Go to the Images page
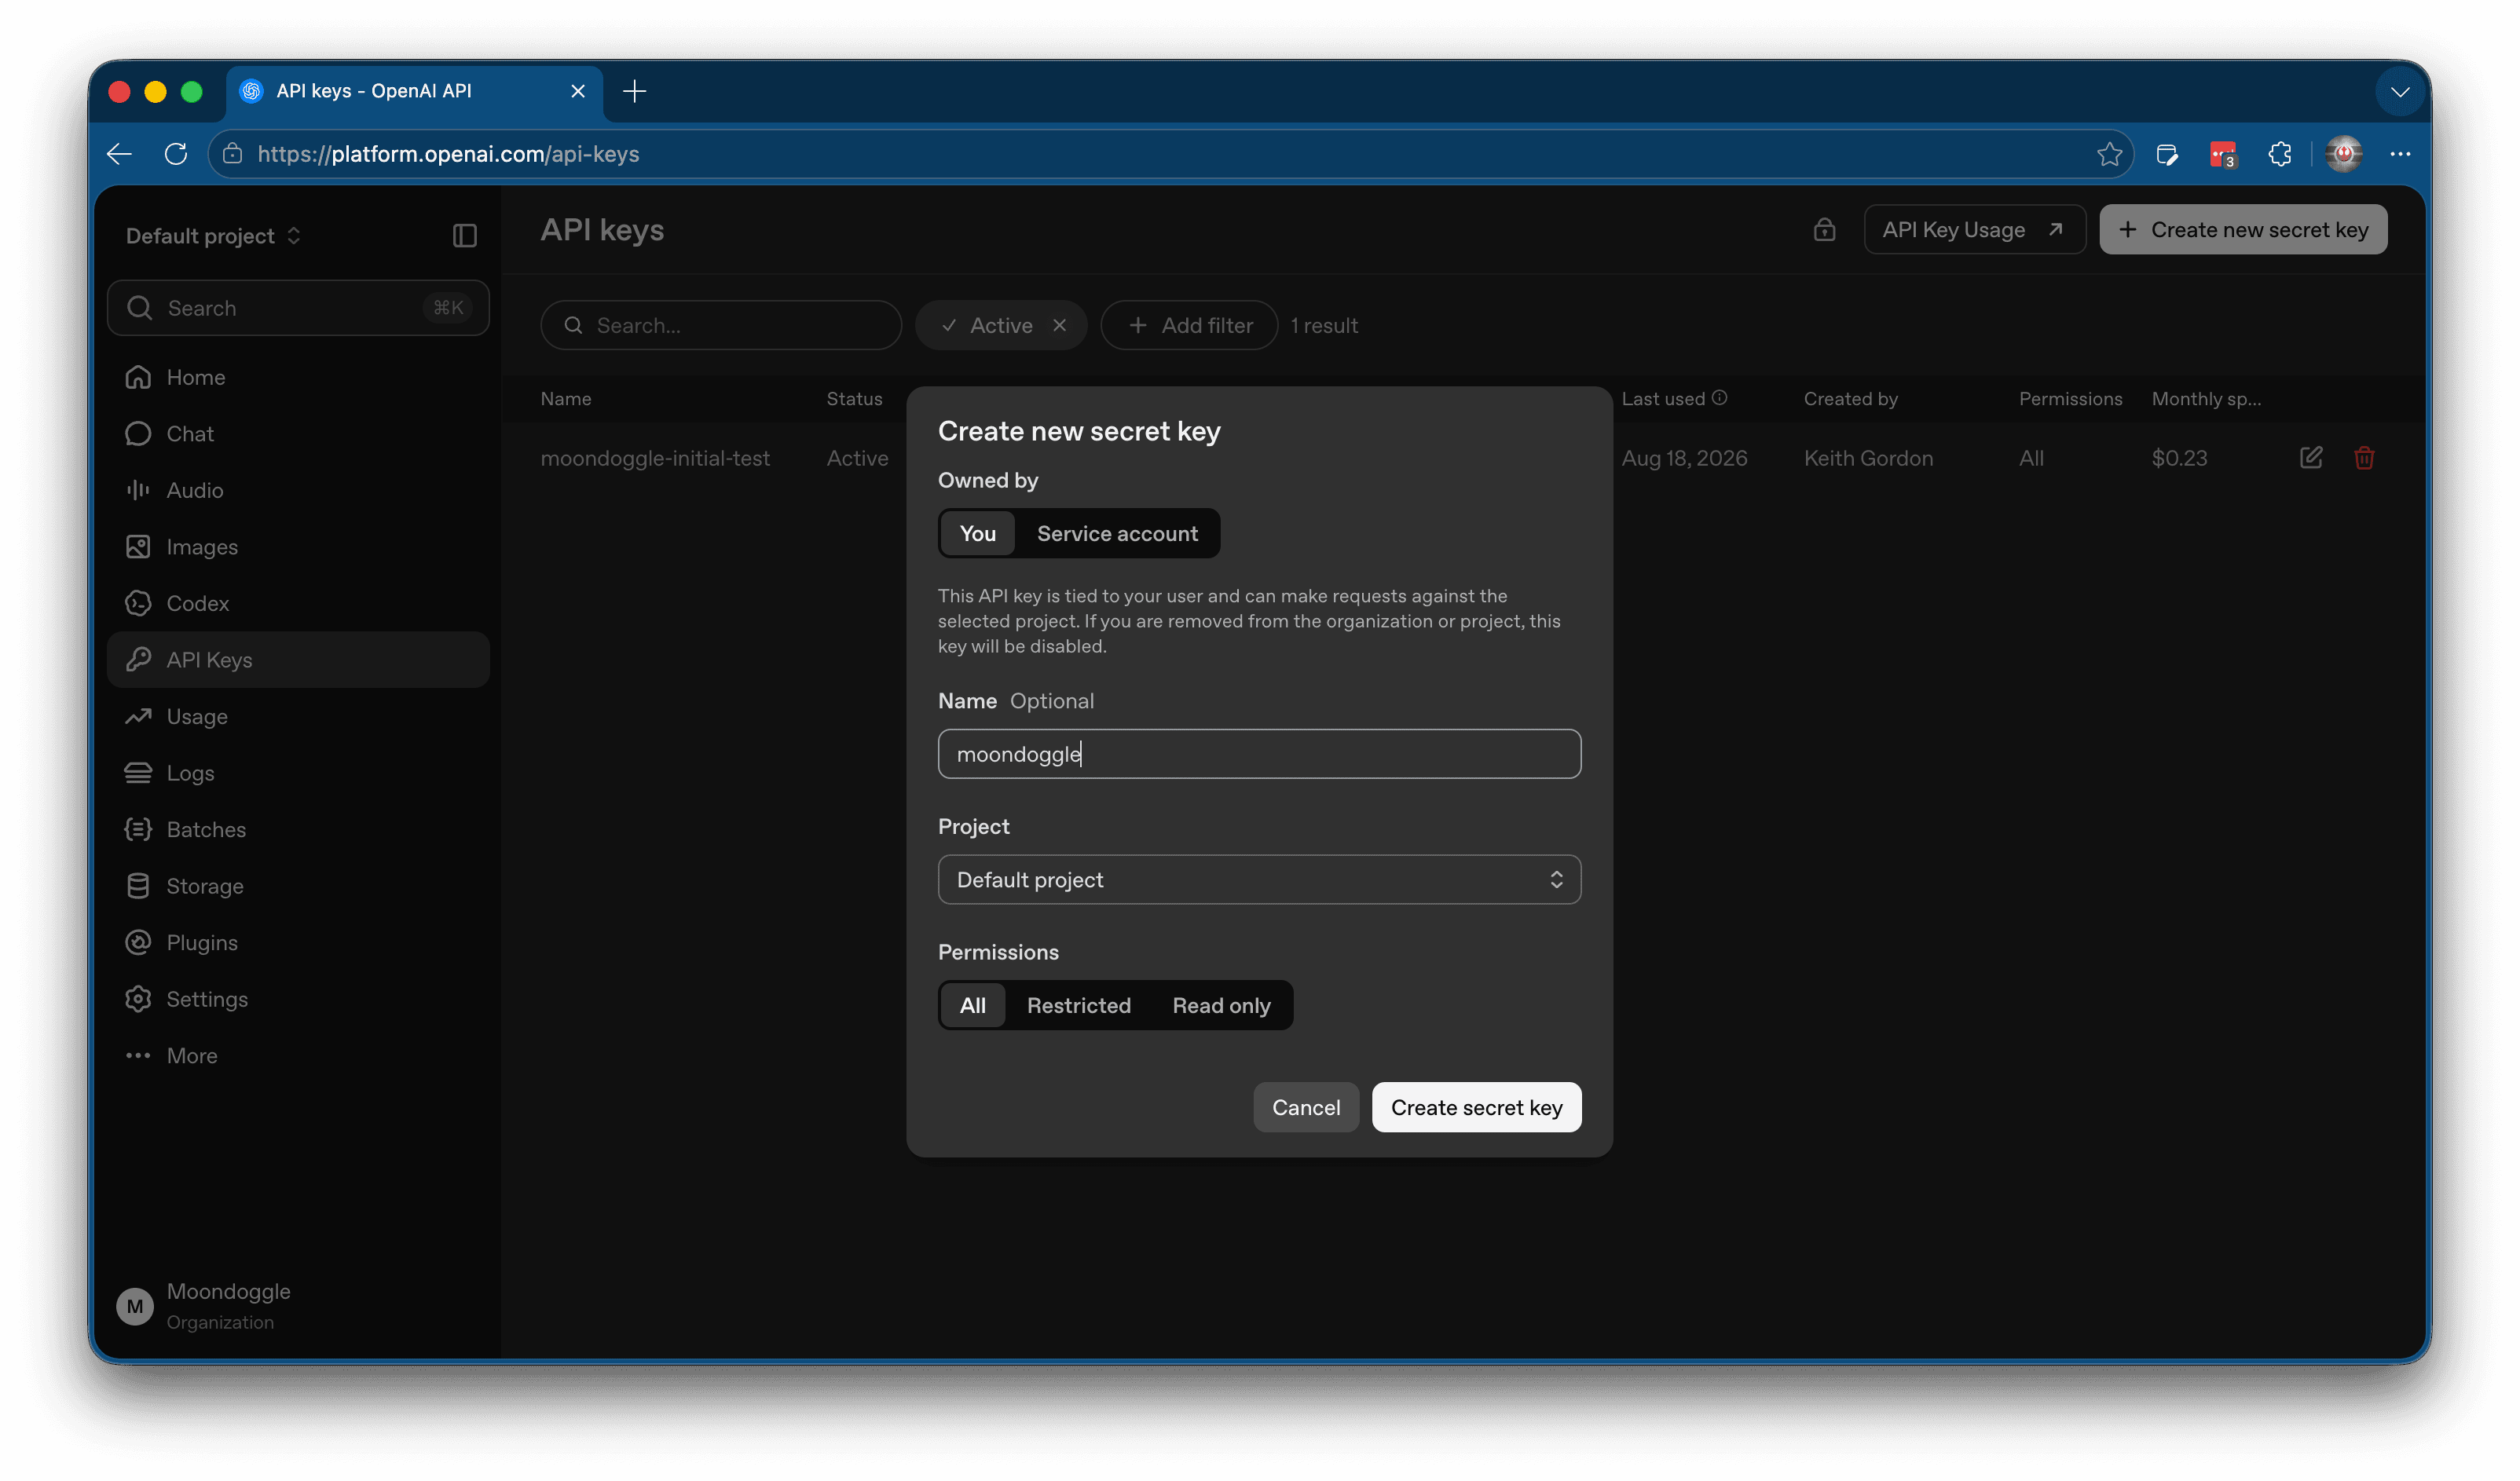 [298, 547]
